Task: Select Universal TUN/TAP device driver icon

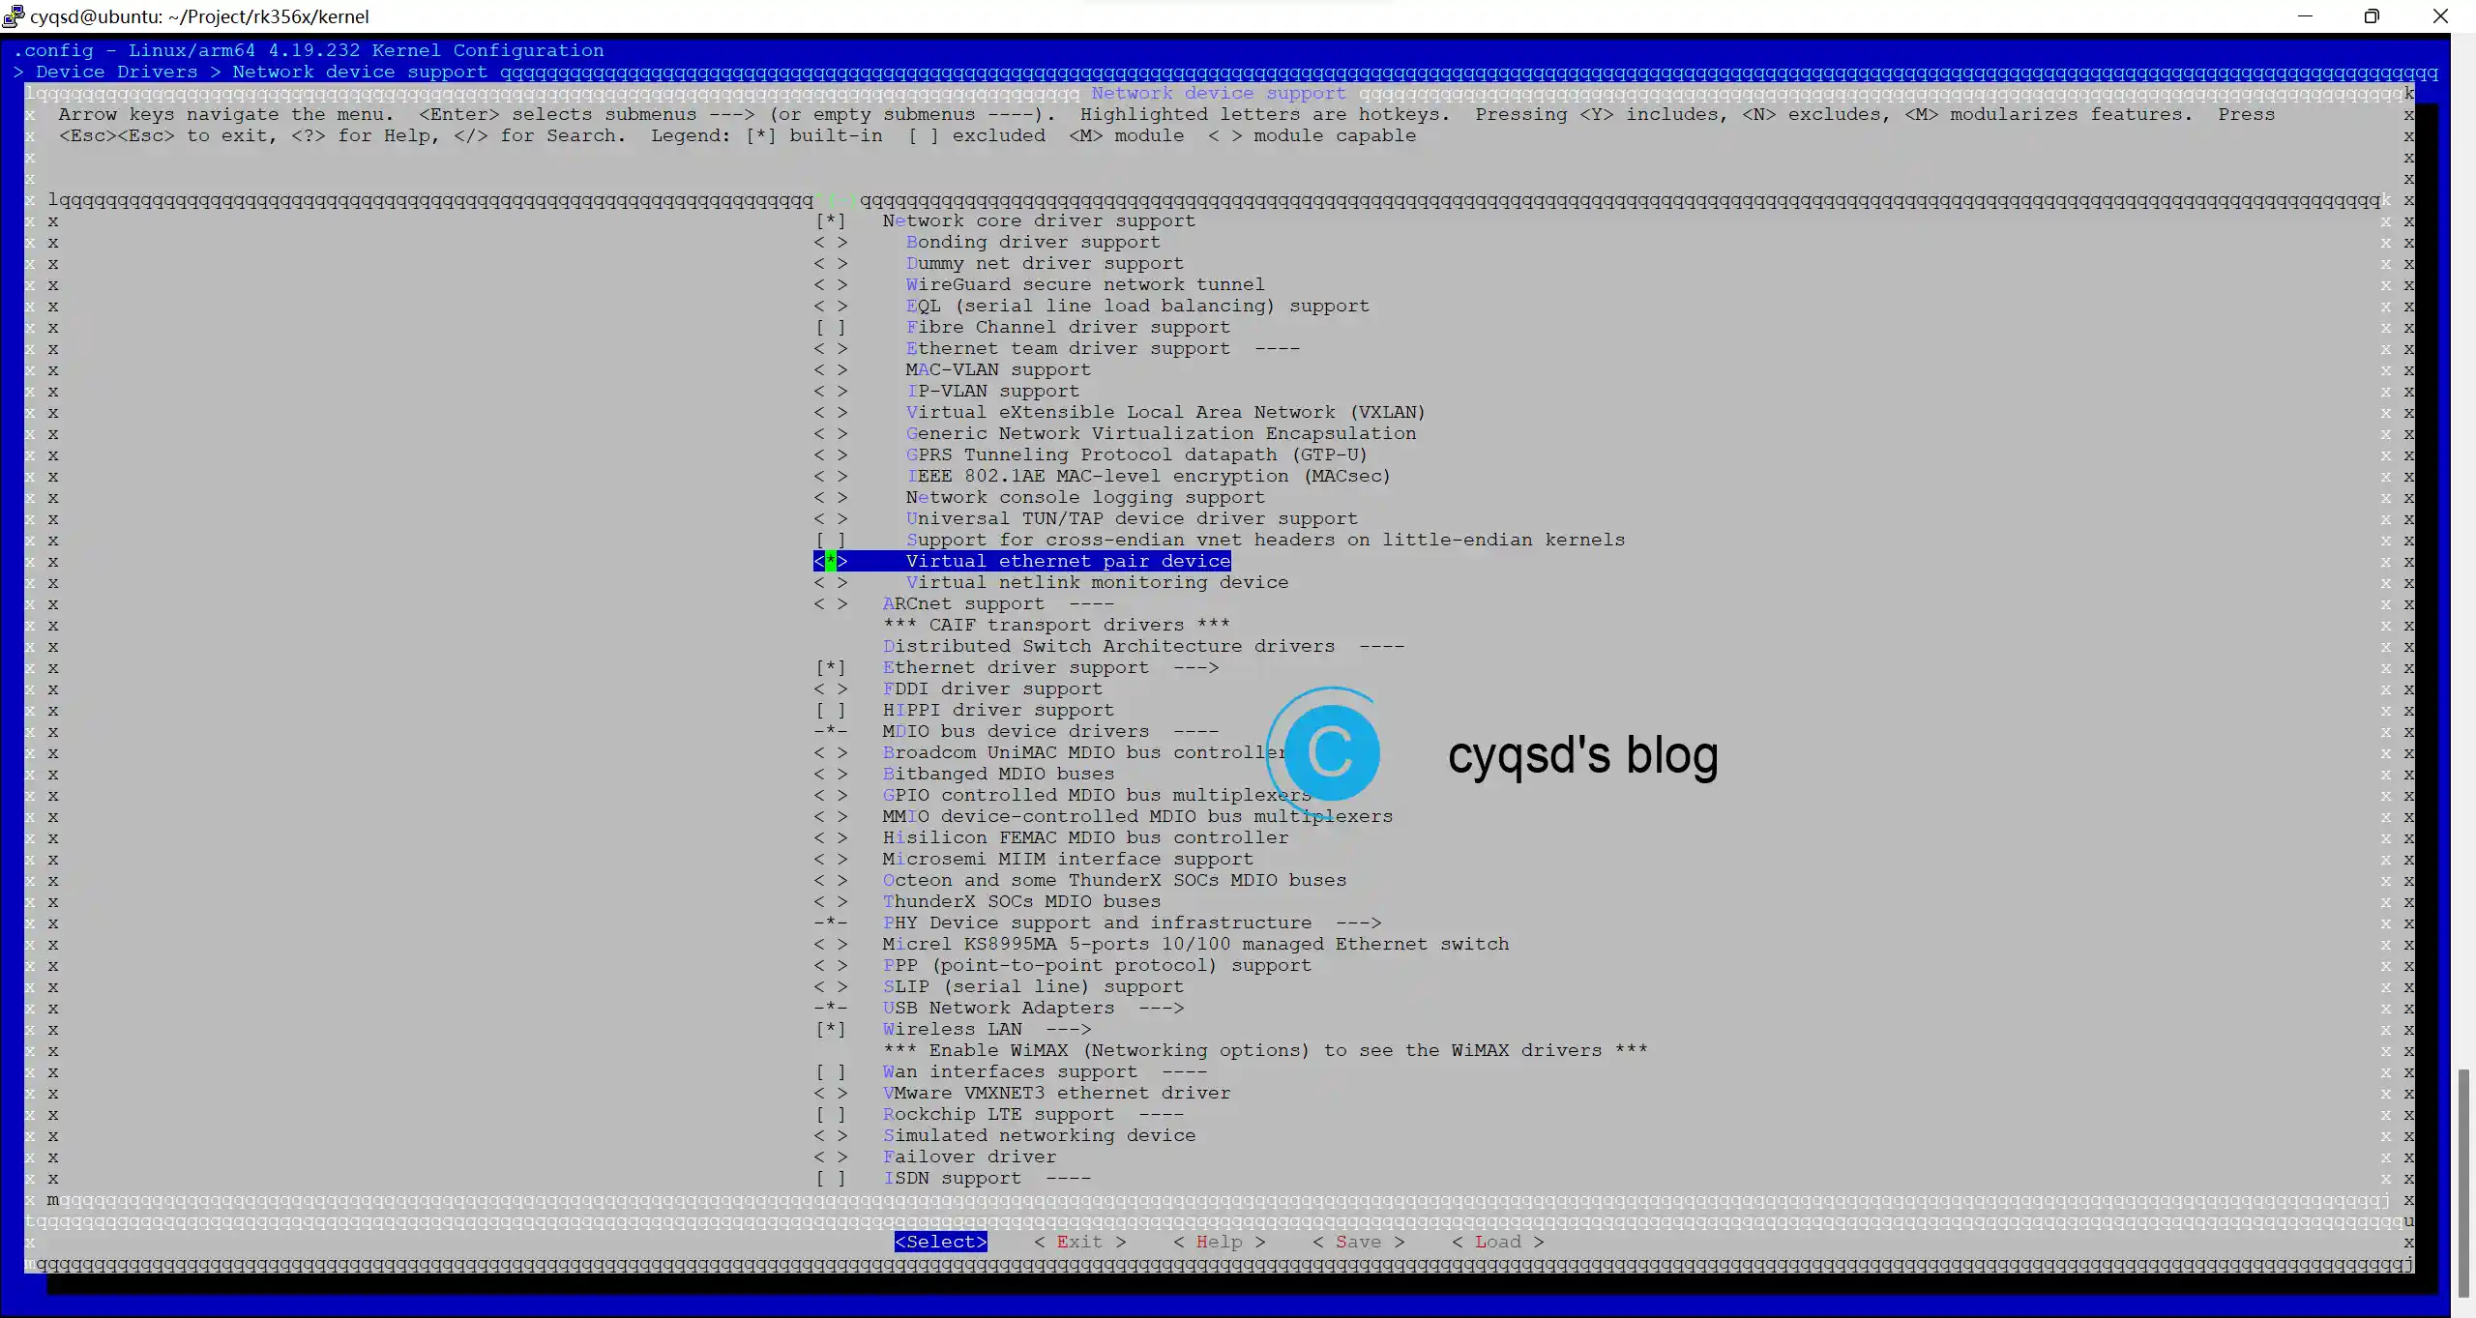Action: pos(829,519)
